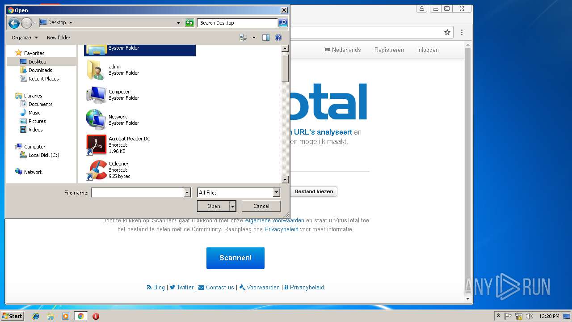Open the Blog footer link
The width and height of the screenshot is (572, 322).
(x=156, y=288)
